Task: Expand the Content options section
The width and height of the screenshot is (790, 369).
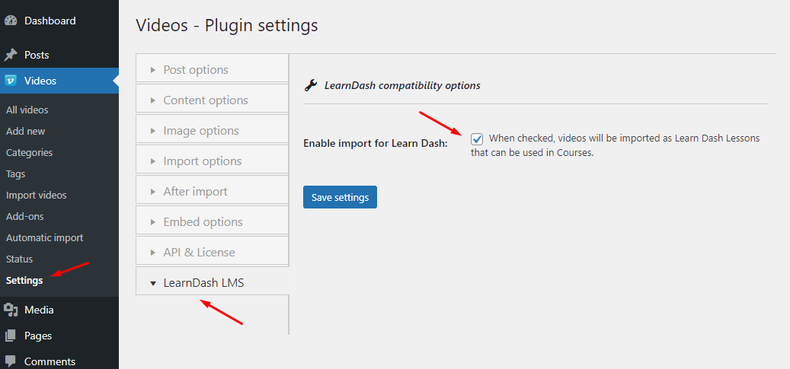Action: 212,100
